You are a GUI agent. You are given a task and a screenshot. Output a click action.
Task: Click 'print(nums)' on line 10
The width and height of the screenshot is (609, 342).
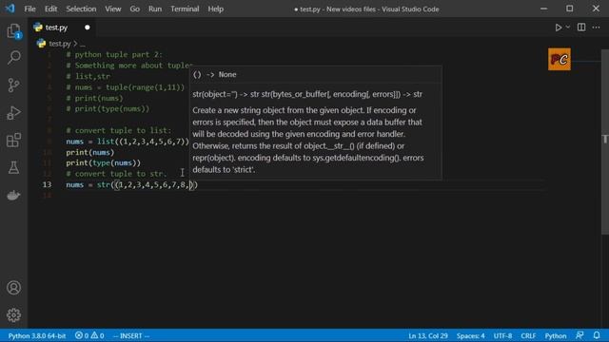(x=90, y=152)
